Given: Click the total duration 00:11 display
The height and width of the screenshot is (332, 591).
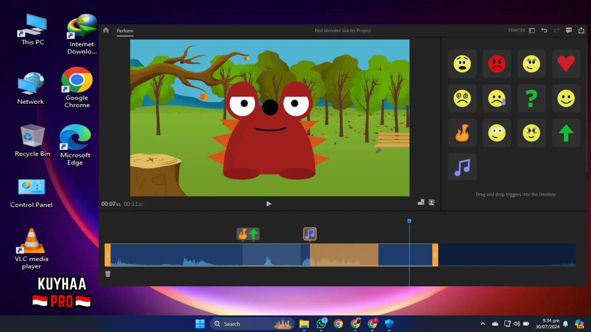Looking at the screenshot, I should pyautogui.click(x=133, y=204).
